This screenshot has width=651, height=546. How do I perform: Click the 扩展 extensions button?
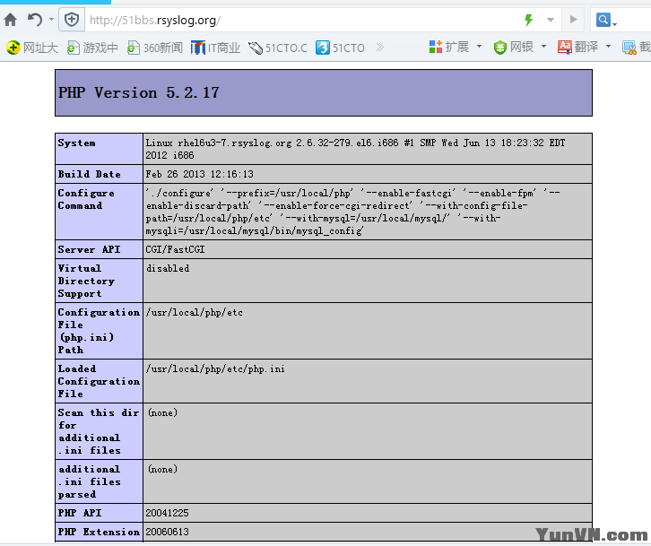click(449, 47)
